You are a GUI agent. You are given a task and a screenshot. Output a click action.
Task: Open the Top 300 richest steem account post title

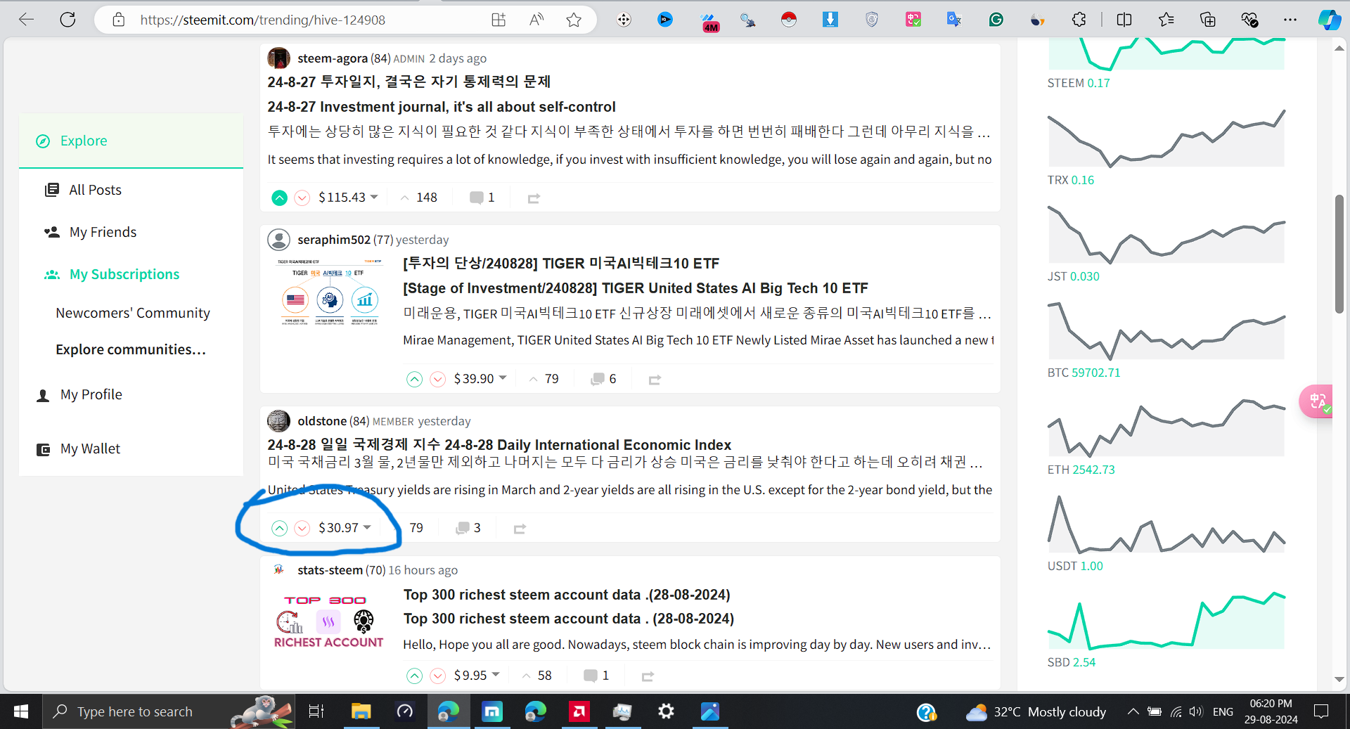pyautogui.click(x=567, y=595)
